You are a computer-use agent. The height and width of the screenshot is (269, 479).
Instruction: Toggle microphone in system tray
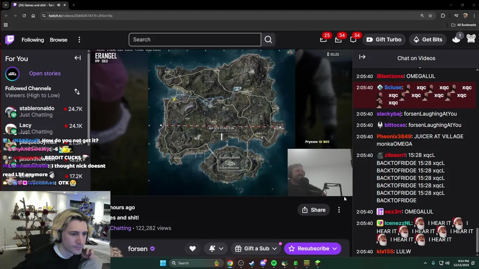coord(433,263)
